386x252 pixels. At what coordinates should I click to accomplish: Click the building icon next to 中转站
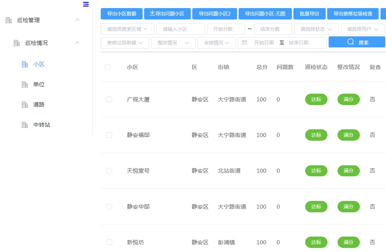click(x=25, y=125)
